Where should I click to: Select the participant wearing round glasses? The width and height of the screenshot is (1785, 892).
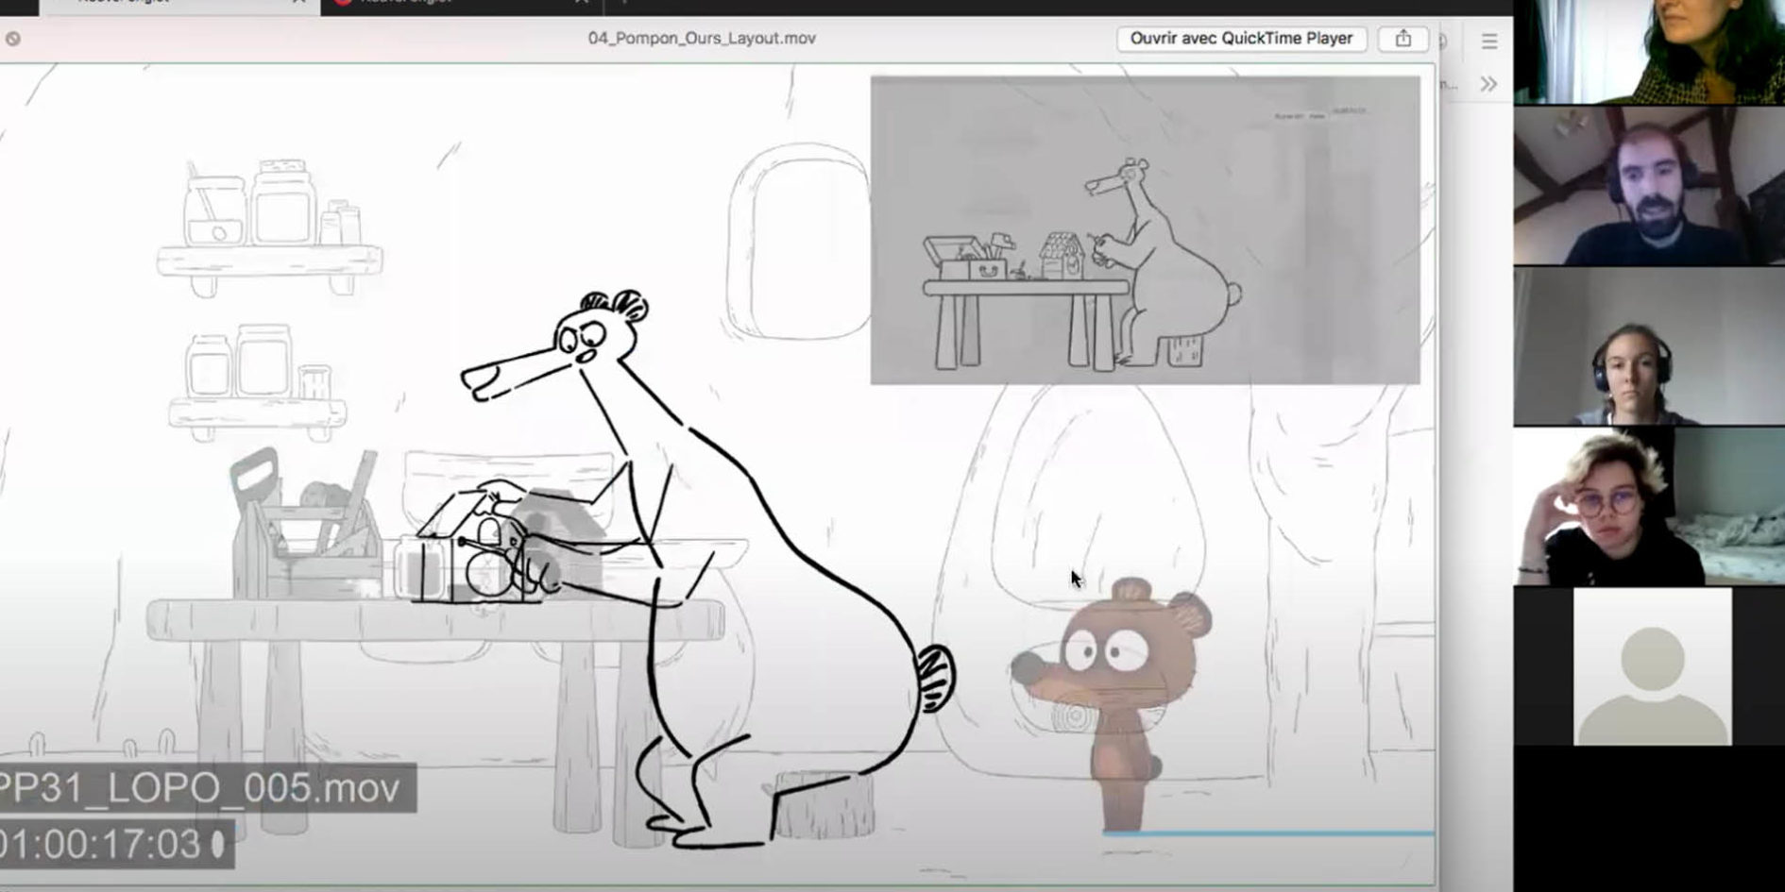[1649, 507]
